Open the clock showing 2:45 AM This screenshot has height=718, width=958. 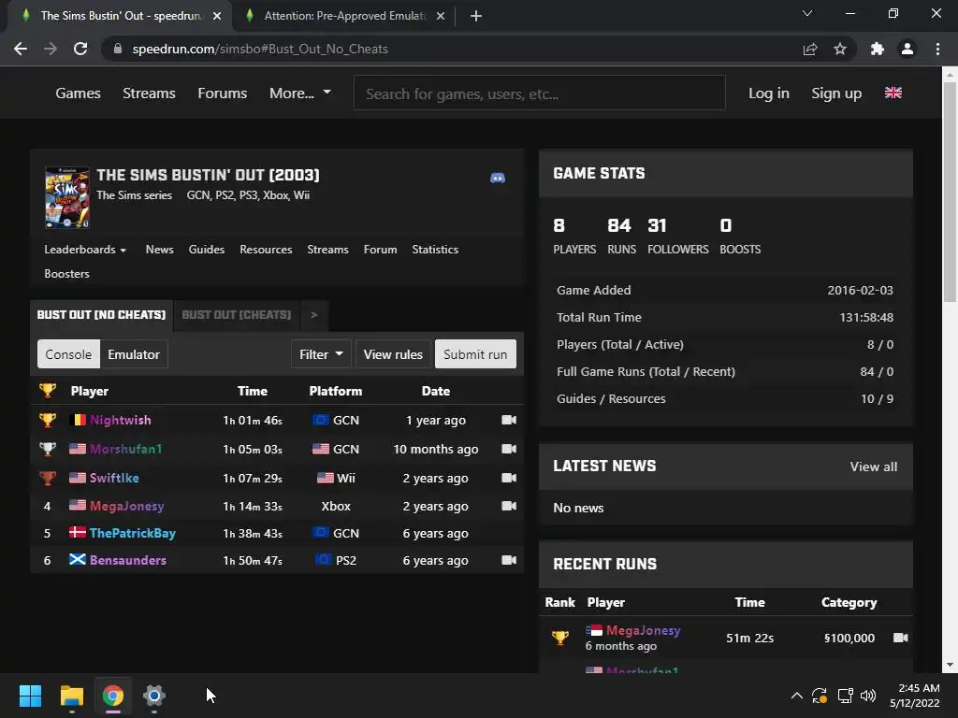(x=915, y=696)
